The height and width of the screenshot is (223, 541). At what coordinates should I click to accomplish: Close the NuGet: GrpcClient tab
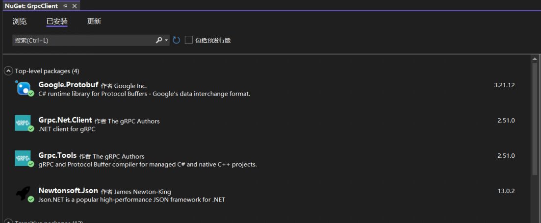75,6
